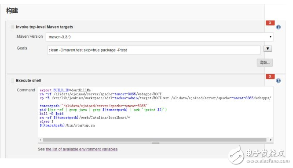
Task: Click the 构建 section title
Action: click(x=12, y=11)
